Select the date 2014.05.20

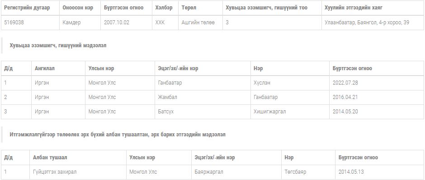click(345, 112)
